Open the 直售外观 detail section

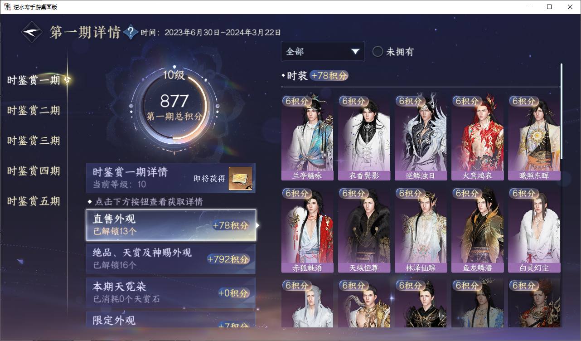pyautogui.click(x=171, y=225)
